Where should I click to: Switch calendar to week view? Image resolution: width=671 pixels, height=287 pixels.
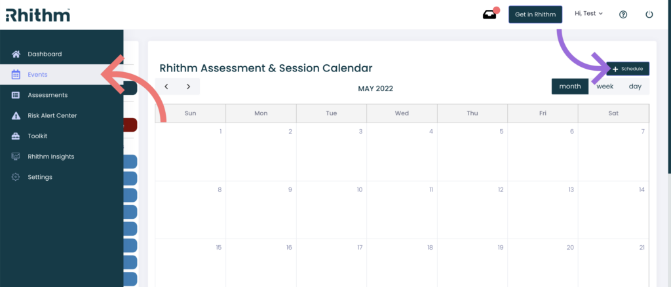pyautogui.click(x=605, y=86)
